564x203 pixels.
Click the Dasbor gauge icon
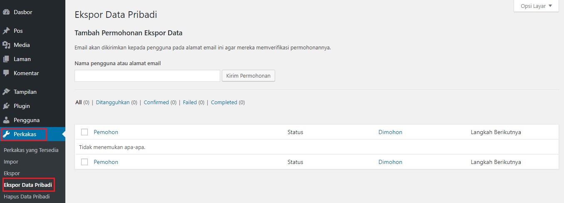coord(6,12)
